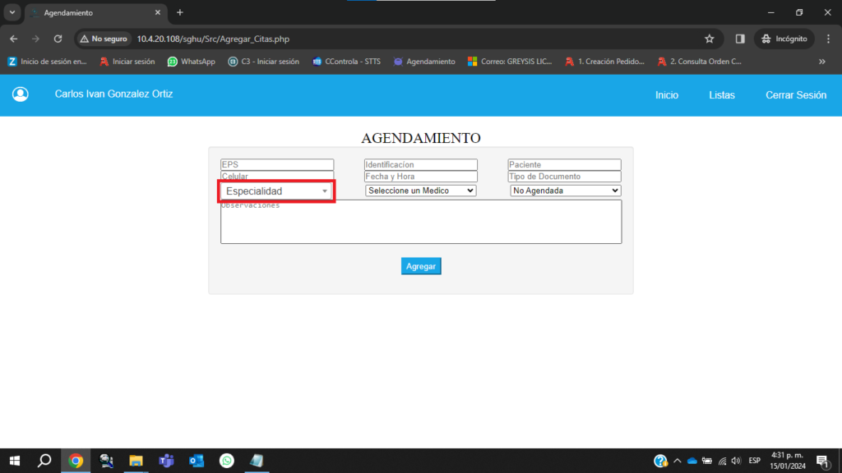Launch Outlook from the taskbar

pyautogui.click(x=197, y=461)
